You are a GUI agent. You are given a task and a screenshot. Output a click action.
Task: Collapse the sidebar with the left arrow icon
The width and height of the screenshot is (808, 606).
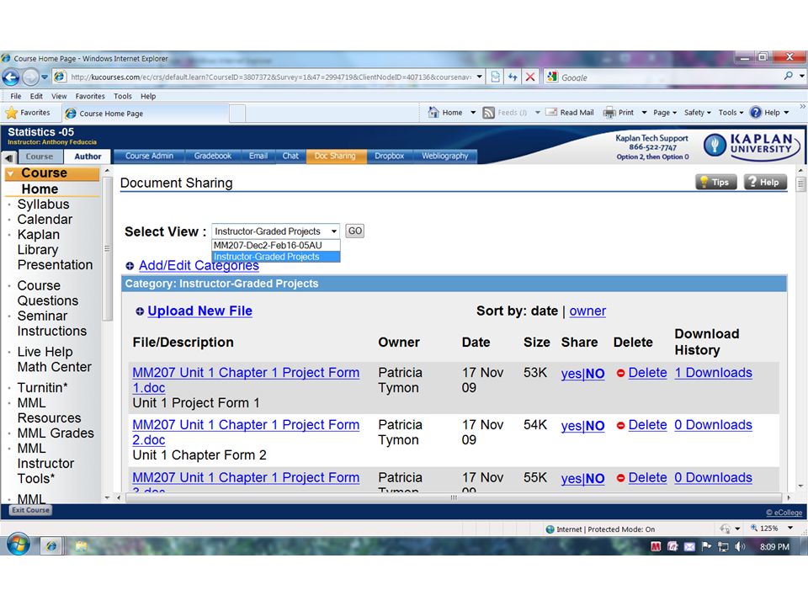(x=8, y=157)
